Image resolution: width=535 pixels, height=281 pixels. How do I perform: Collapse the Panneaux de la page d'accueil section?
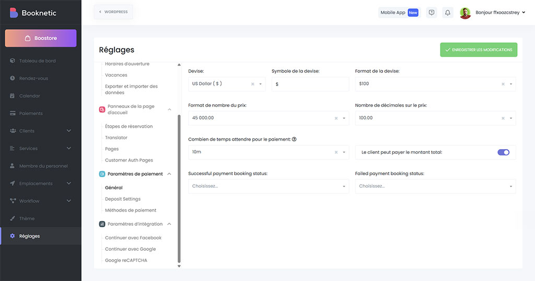[169, 109]
